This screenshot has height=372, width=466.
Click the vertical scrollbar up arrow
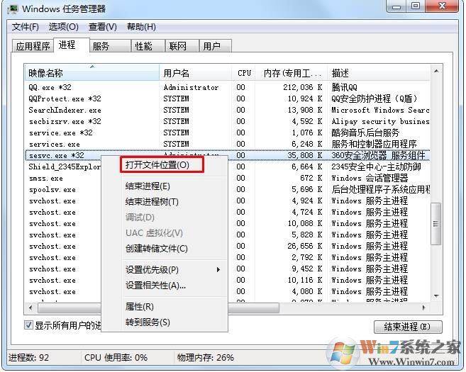[436, 71]
